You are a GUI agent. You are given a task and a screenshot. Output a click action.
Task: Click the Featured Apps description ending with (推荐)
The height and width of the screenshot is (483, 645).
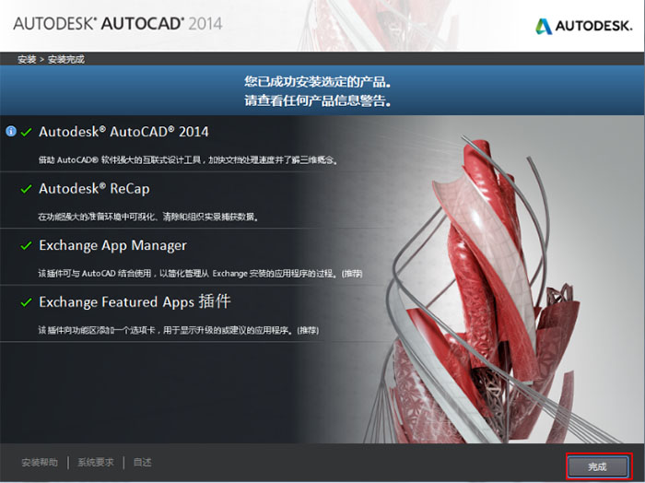179,330
